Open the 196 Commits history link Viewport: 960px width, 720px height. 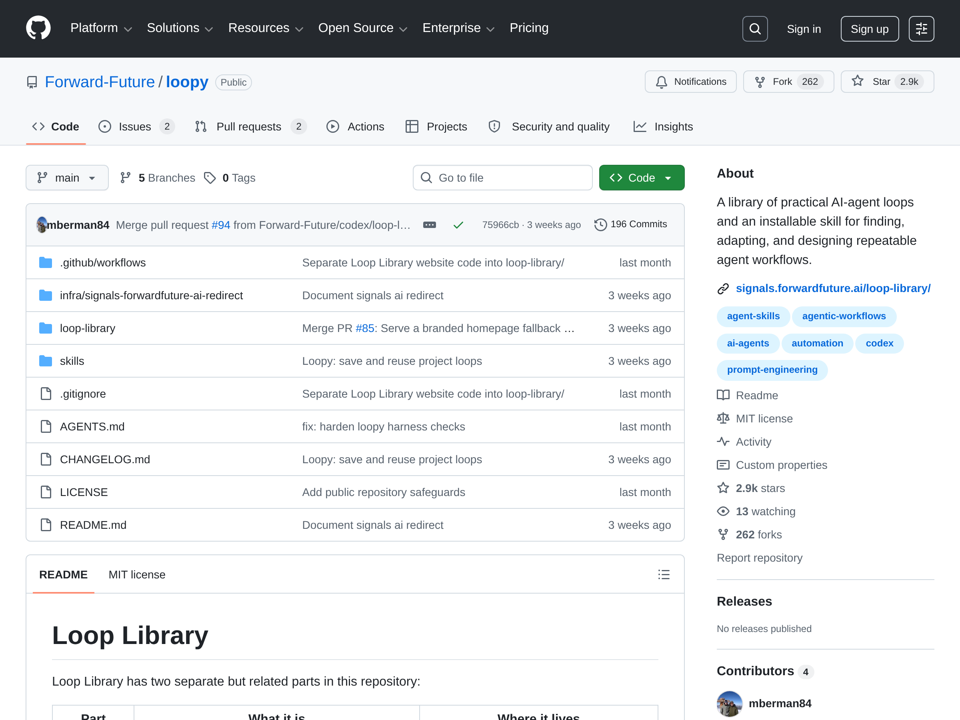point(630,224)
